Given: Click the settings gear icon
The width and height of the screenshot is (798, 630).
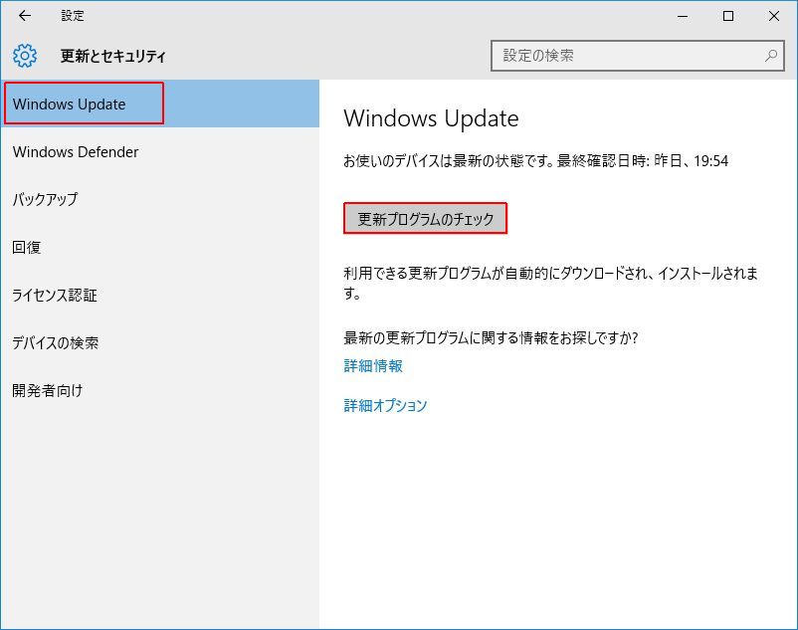Looking at the screenshot, I should pos(25,56).
